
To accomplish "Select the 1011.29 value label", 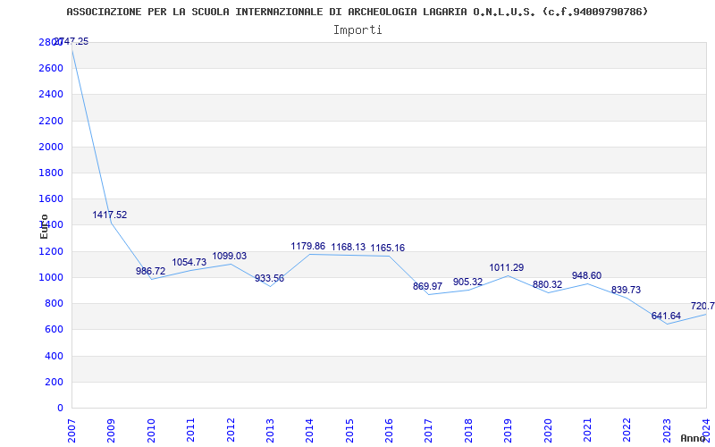I will coord(507,267).
